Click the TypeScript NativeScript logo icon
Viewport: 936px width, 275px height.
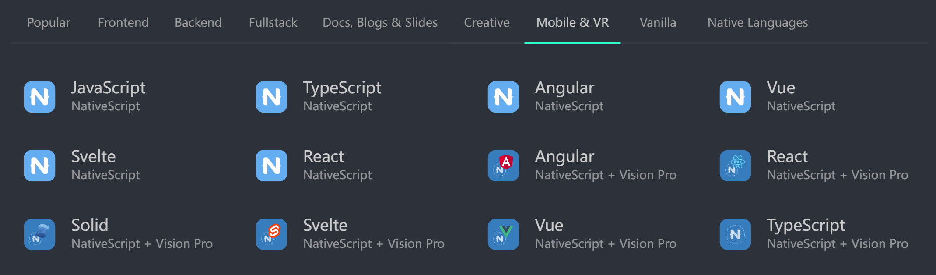pyautogui.click(x=272, y=97)
